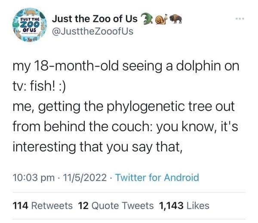The width and height of the screenshot is (258, 223).
Task: Click the @JusttheZooofUs handle
Action: [x=92, y=31]
